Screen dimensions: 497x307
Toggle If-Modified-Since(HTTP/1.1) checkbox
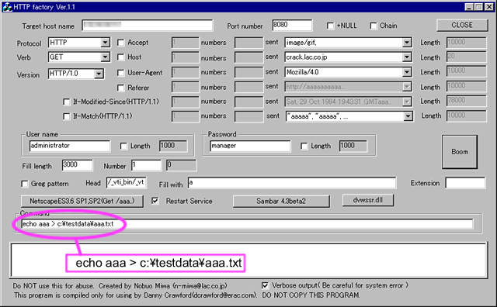[x=66, y=102]
